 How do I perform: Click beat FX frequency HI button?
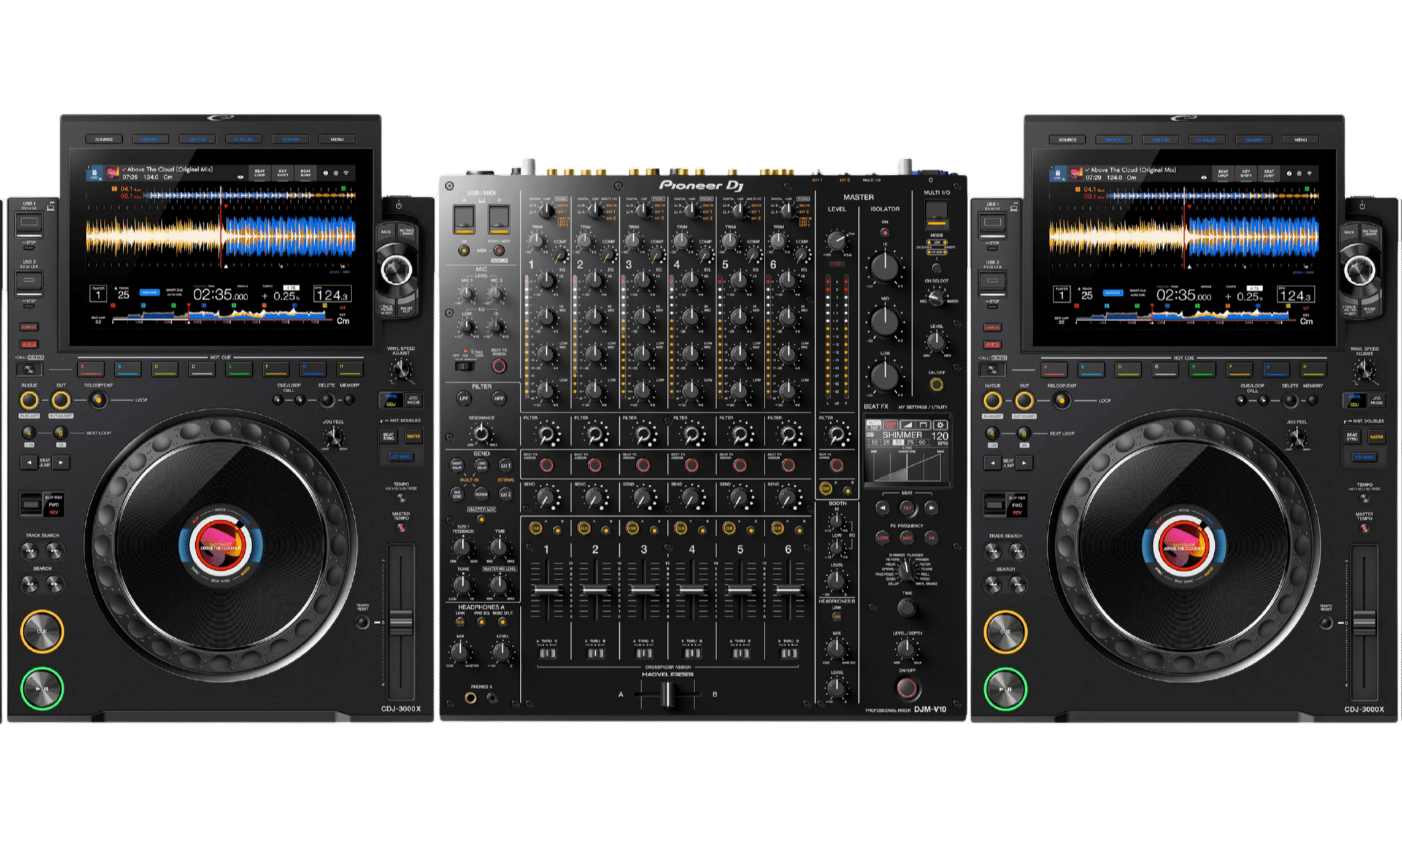pos(931,538)
